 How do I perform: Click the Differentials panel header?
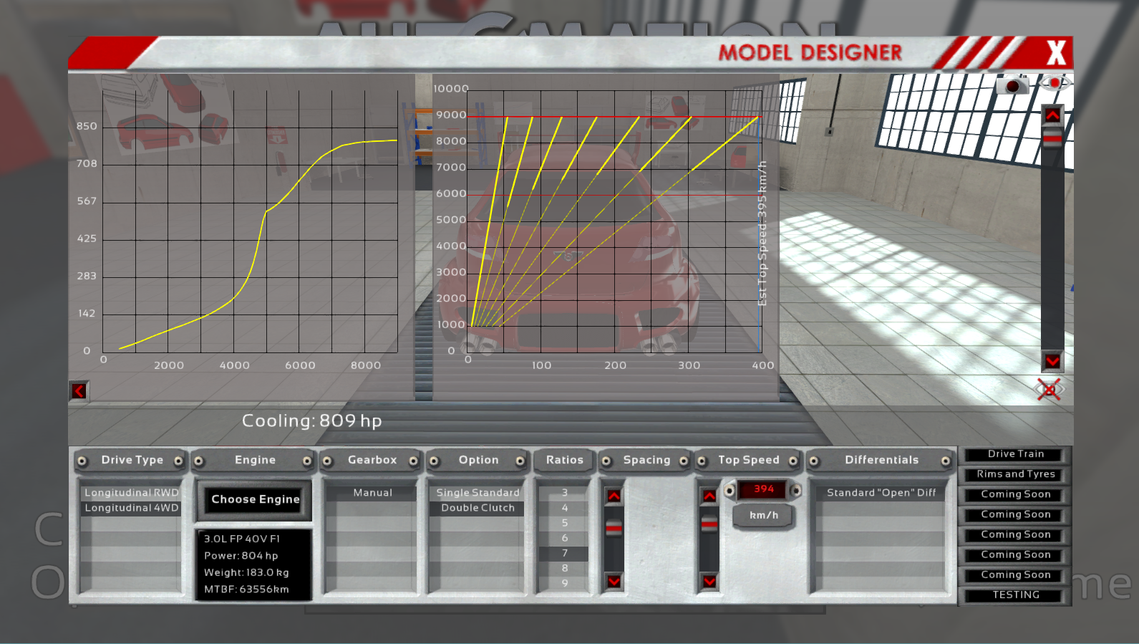(881, 460)
